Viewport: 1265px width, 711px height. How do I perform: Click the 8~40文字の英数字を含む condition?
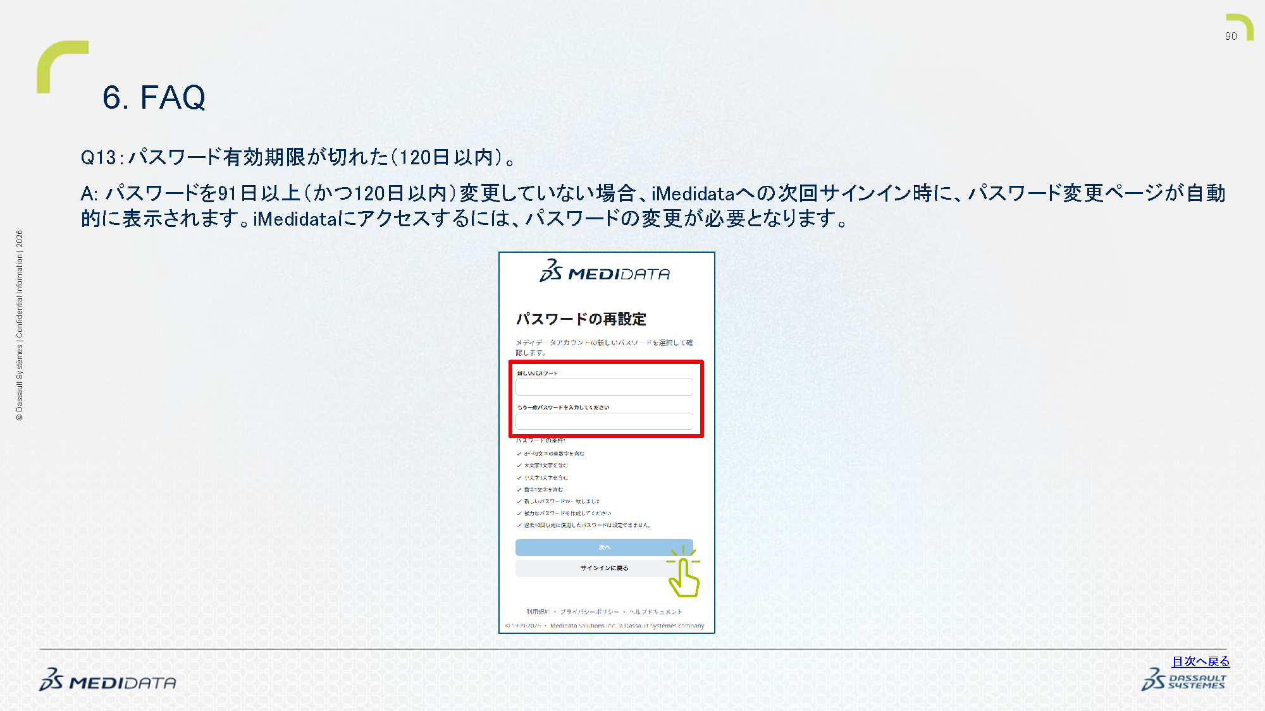(550, 454)
